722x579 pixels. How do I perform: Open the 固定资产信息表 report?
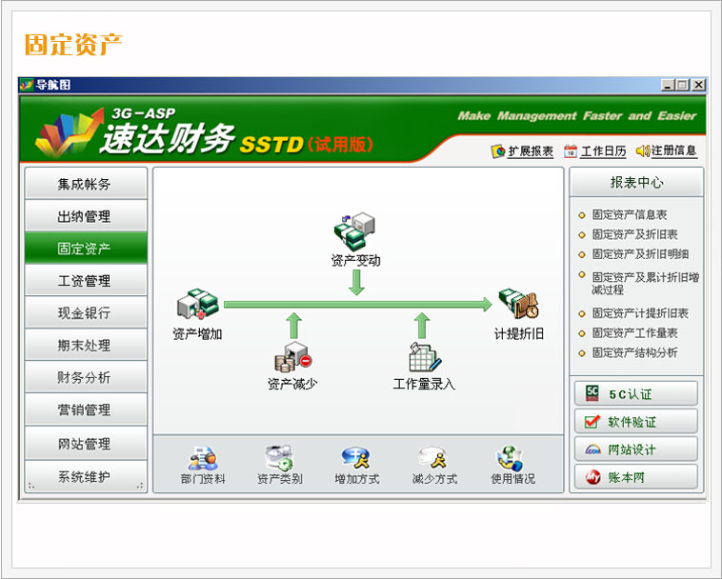point(630,214)
